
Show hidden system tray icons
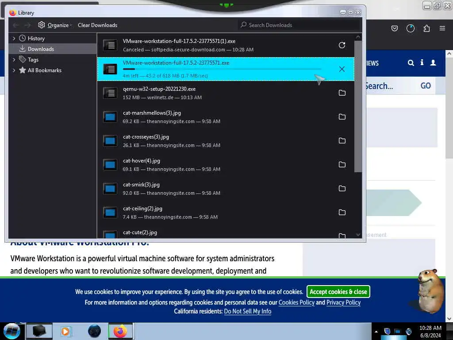[376, 332]
